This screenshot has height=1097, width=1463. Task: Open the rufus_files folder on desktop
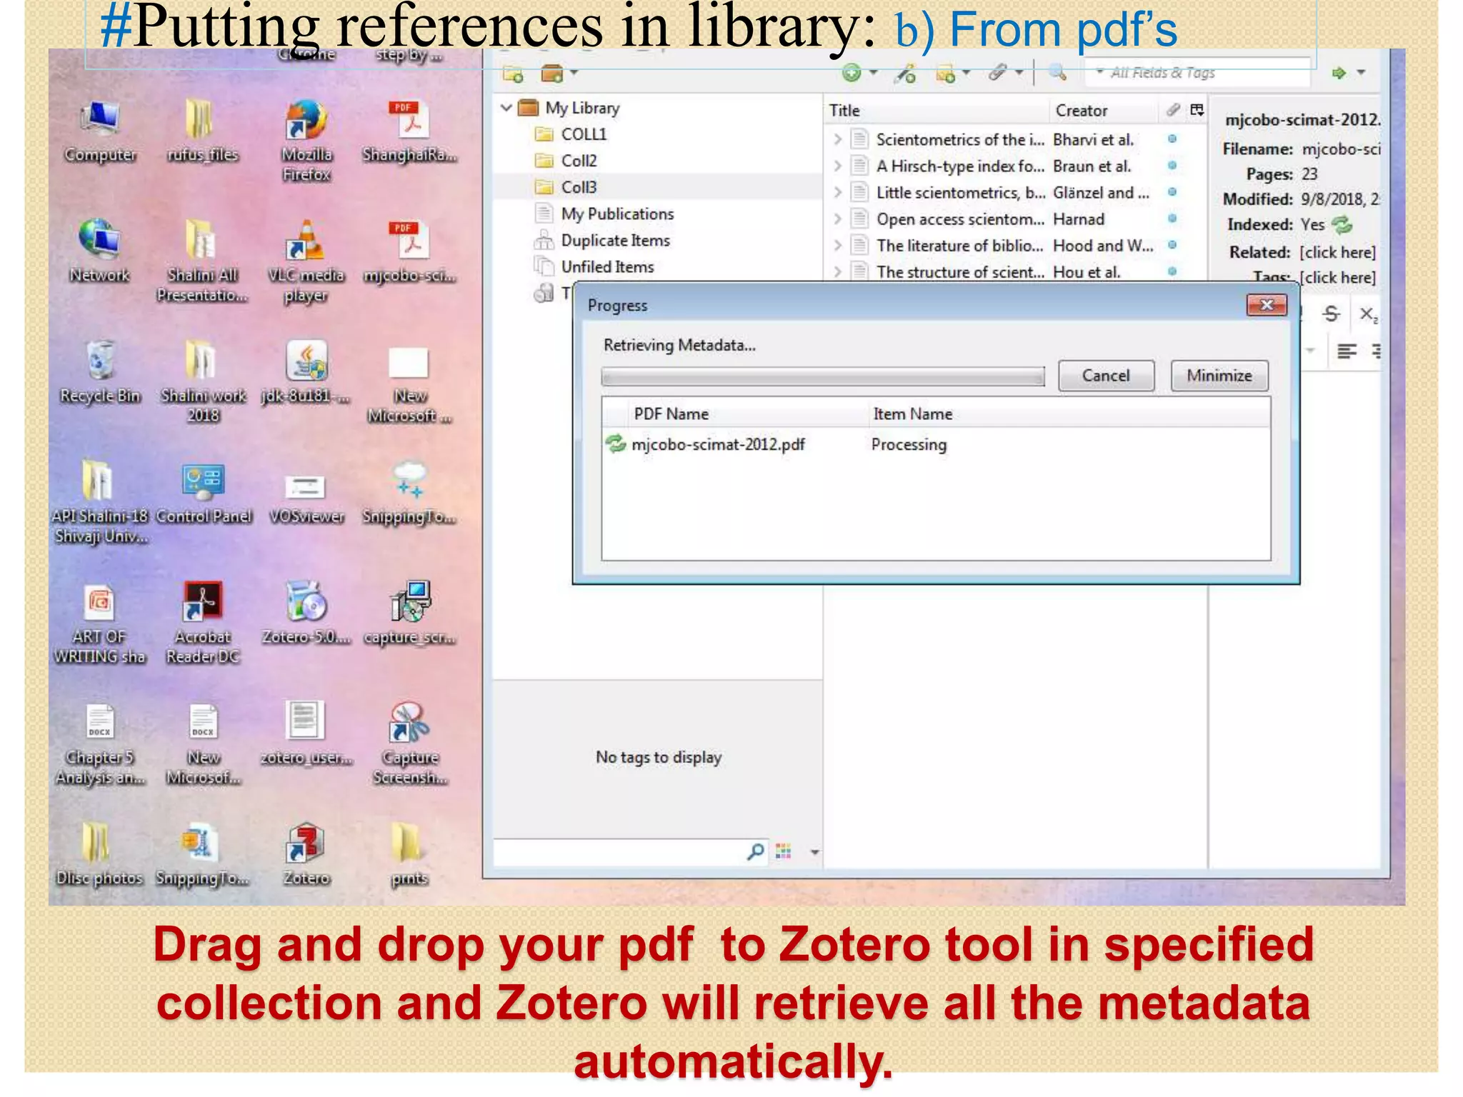(x=202, y=132)
